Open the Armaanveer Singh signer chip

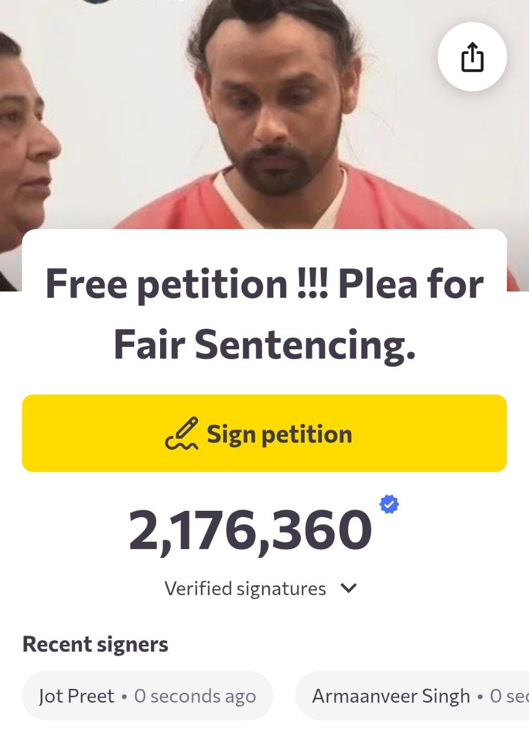[x=391, y=696]
